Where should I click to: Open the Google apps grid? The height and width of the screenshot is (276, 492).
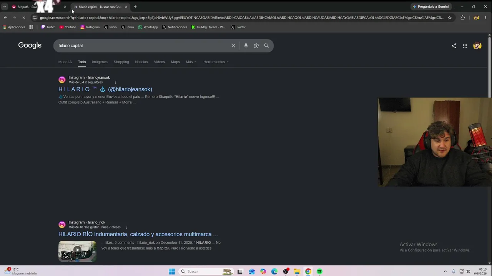465,46
